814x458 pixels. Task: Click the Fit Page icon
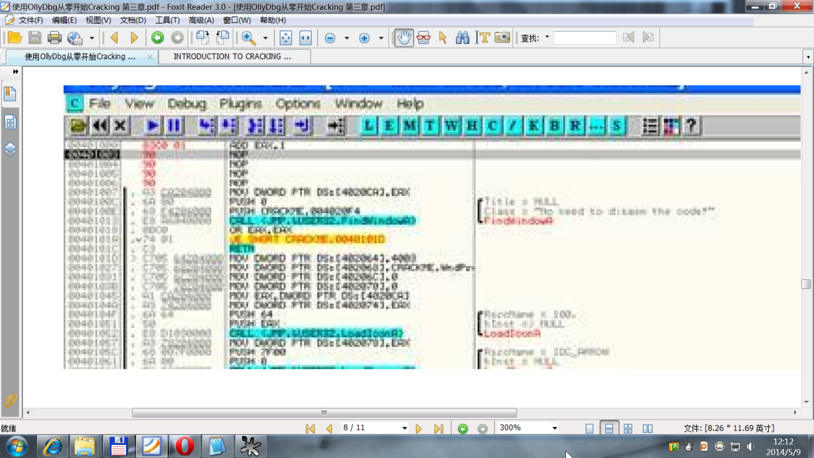pos(286,38)
